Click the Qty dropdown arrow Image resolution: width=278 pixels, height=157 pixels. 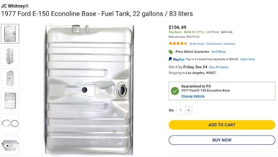click(x=189, y=110)
